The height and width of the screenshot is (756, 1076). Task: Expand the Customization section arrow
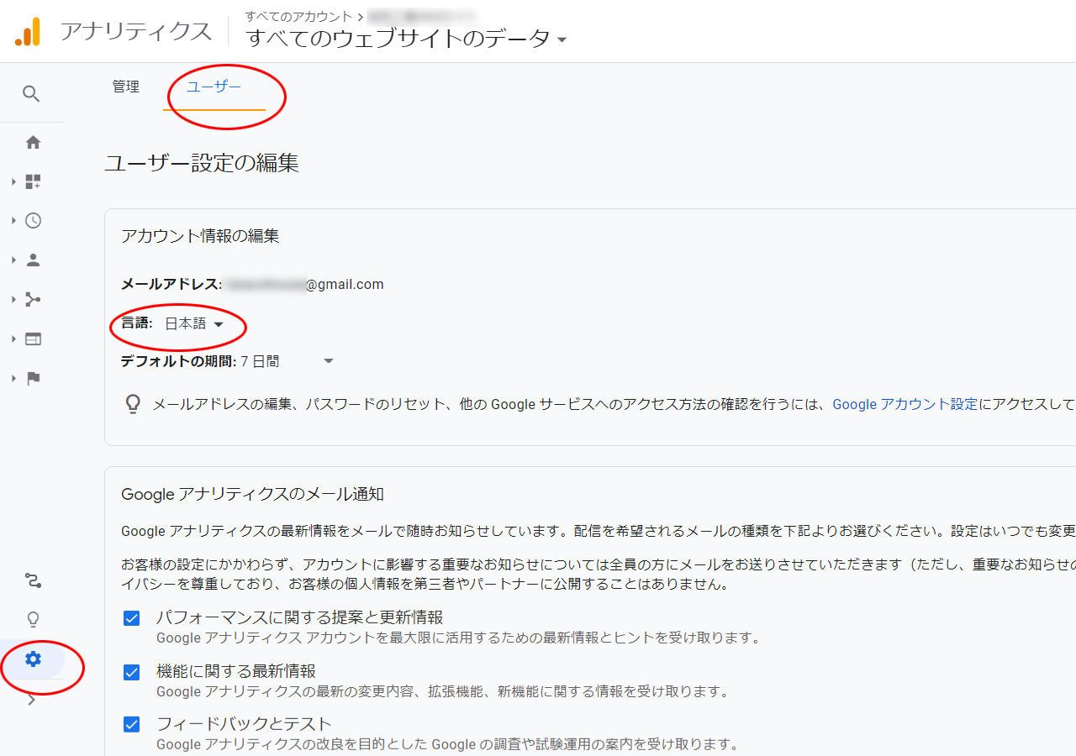click(x=14, y=181)
